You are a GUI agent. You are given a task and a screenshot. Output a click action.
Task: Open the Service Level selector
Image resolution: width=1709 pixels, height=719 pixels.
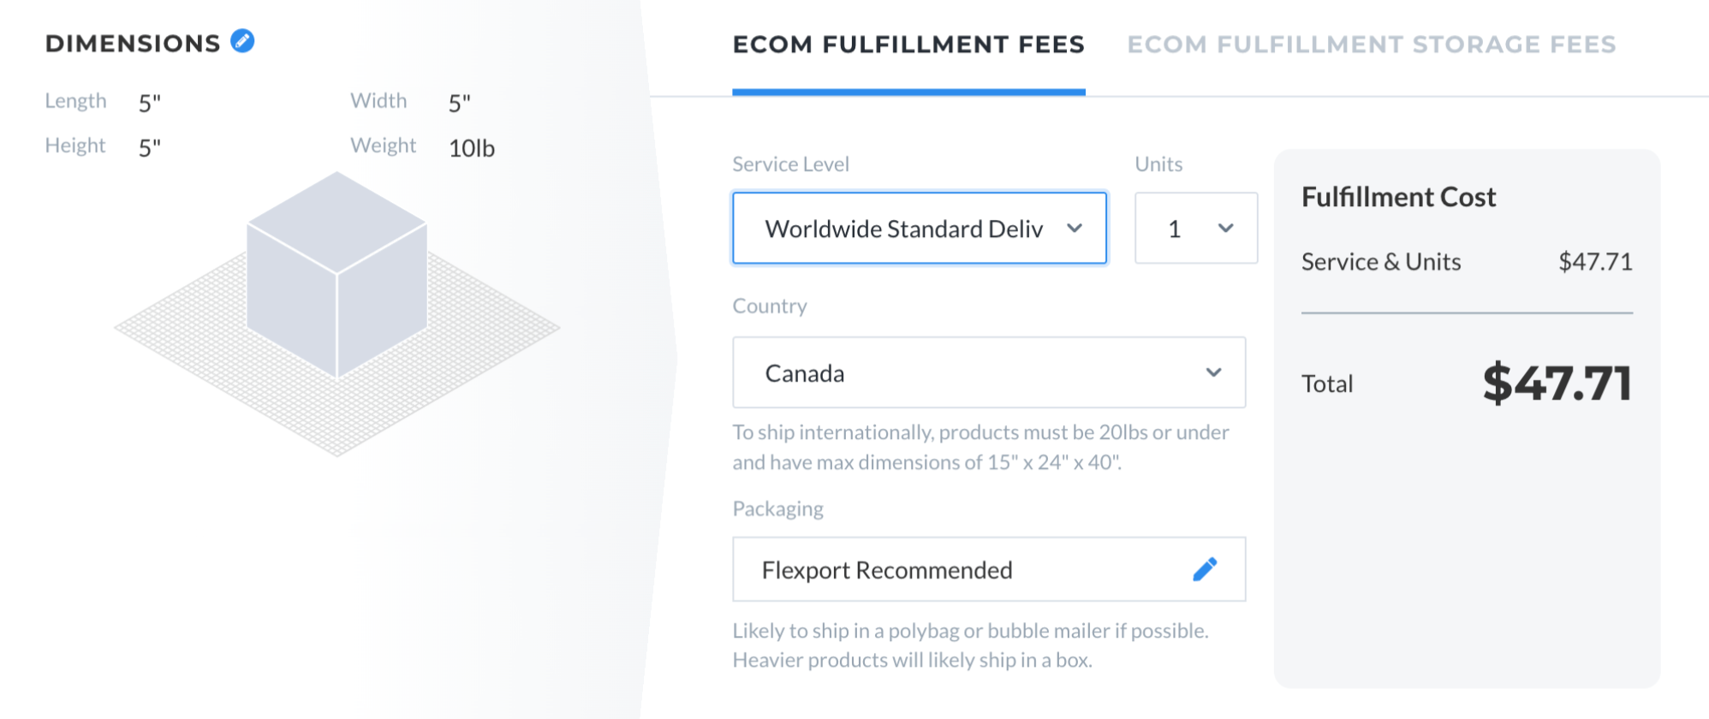click(919, 228)
